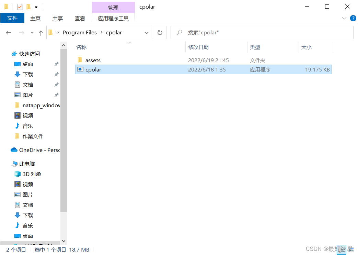
Task: Select 此电脑 in navigation pane
Action: click(x=27, y=164)
